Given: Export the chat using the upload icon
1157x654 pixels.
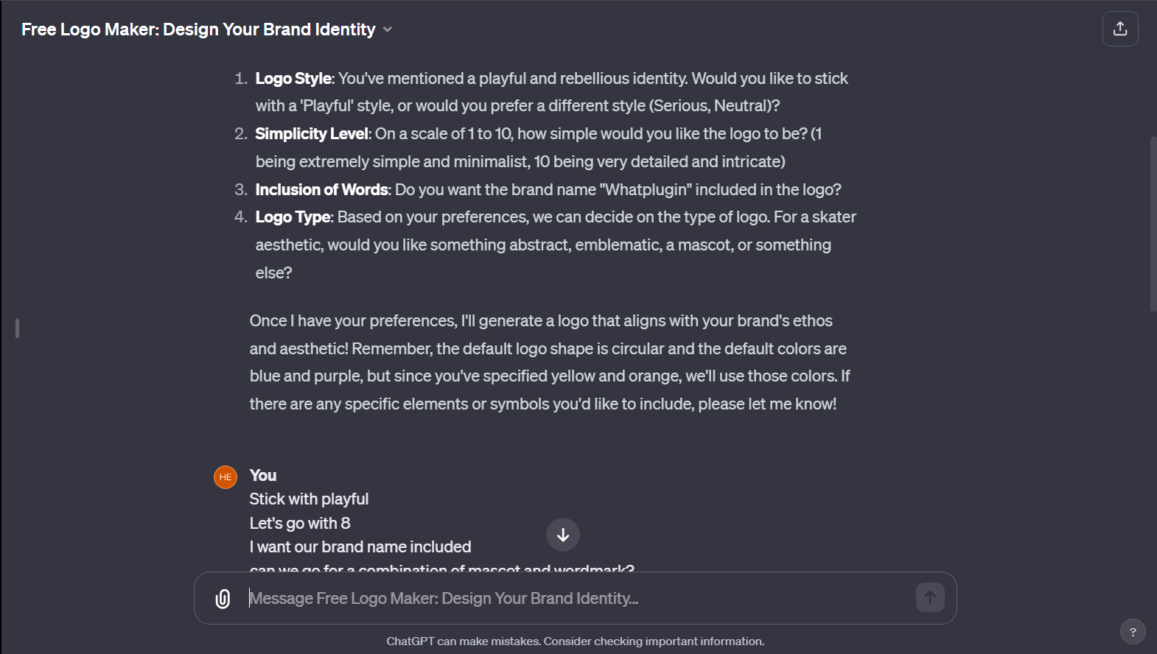Looking at the screenshot, I should pos(1119,28).
